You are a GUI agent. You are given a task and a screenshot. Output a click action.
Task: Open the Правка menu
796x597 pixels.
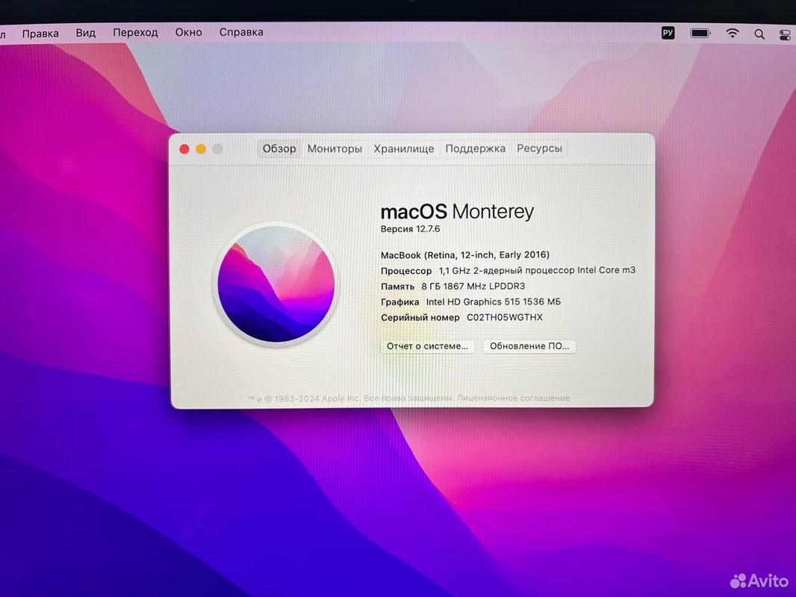(40, 33)
